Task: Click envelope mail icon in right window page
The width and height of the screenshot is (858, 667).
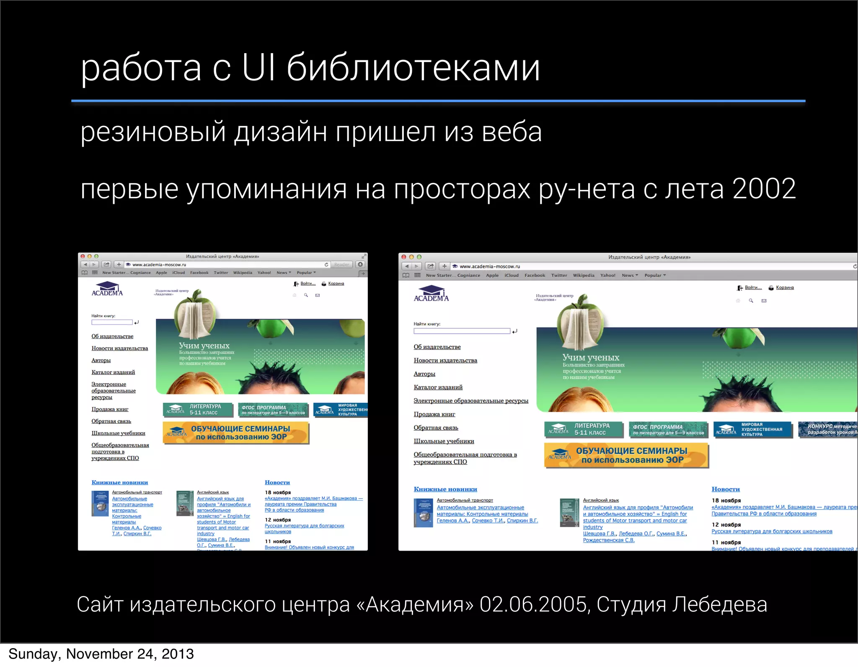Action: (x=764, y=301)
